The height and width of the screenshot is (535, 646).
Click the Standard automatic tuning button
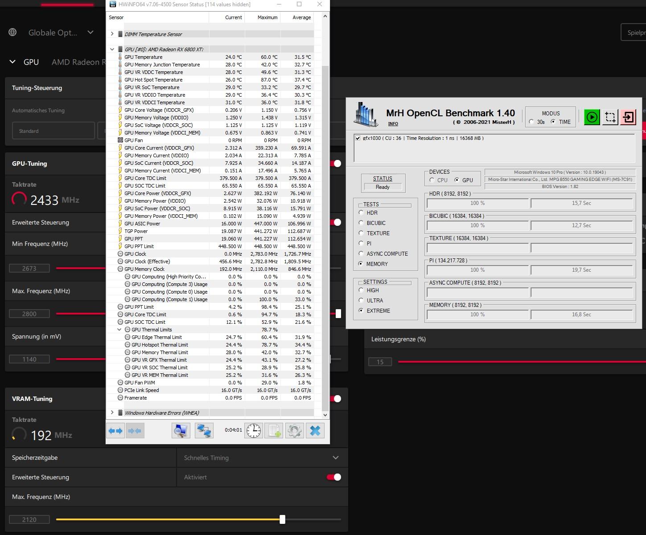(x=53, y=131)
